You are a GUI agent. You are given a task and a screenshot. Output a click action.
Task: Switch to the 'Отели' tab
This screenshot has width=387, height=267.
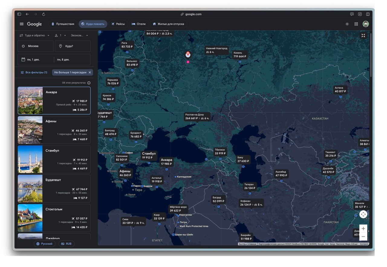139,24
